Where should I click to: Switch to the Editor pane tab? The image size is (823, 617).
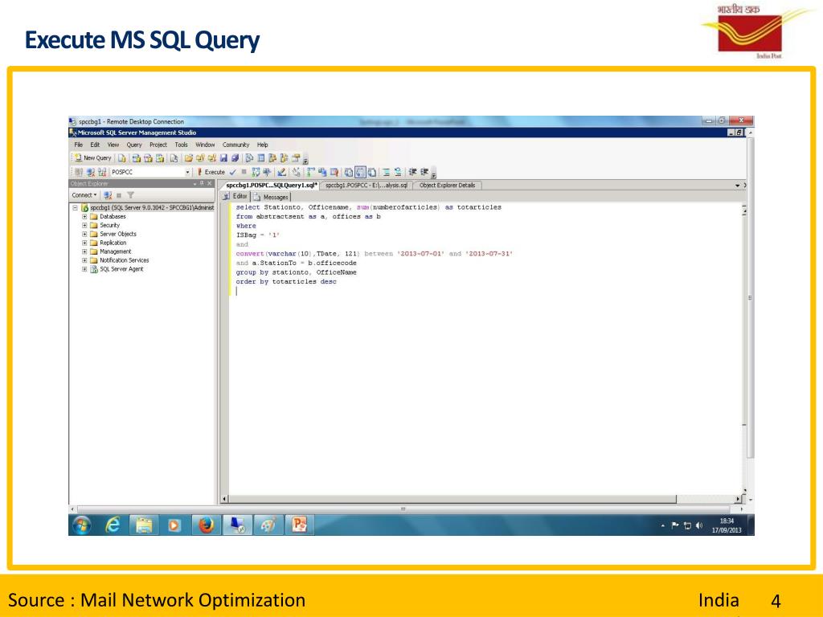pyautogui.click(x=235, y=197)
